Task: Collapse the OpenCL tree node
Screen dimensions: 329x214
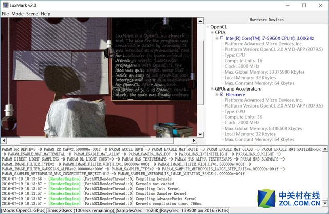Action: click(x=208, y=26)
